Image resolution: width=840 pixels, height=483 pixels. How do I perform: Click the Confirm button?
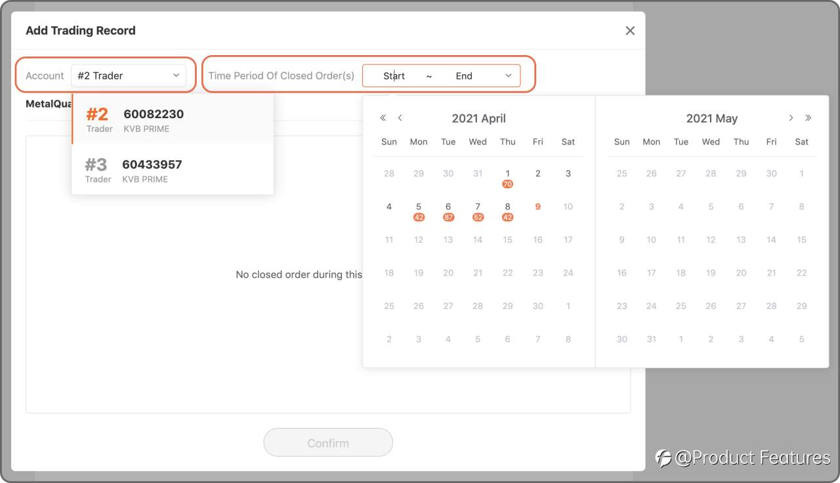click(x=328, y=443)
